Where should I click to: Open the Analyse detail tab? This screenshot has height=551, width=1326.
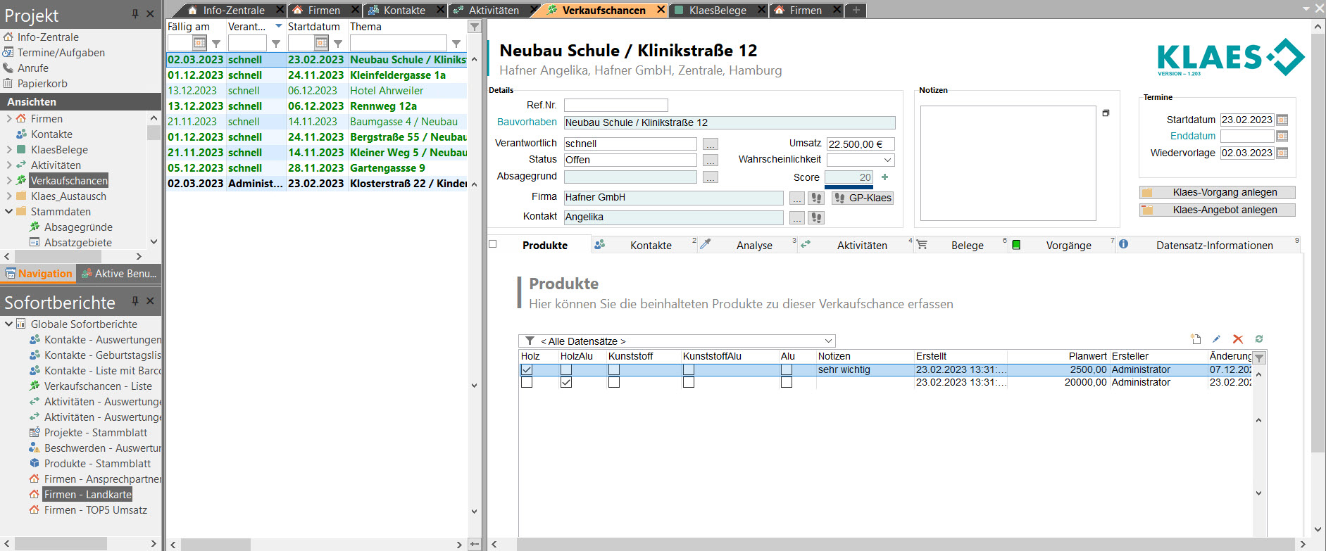click(754, 245)
